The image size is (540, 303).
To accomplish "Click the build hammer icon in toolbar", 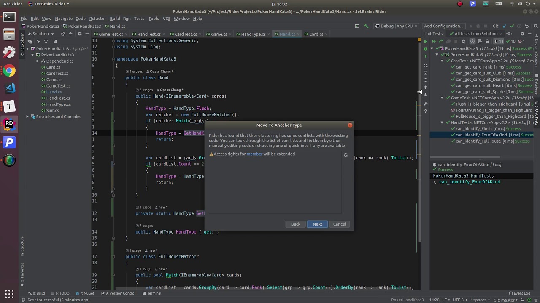I will tap(366, 26).
